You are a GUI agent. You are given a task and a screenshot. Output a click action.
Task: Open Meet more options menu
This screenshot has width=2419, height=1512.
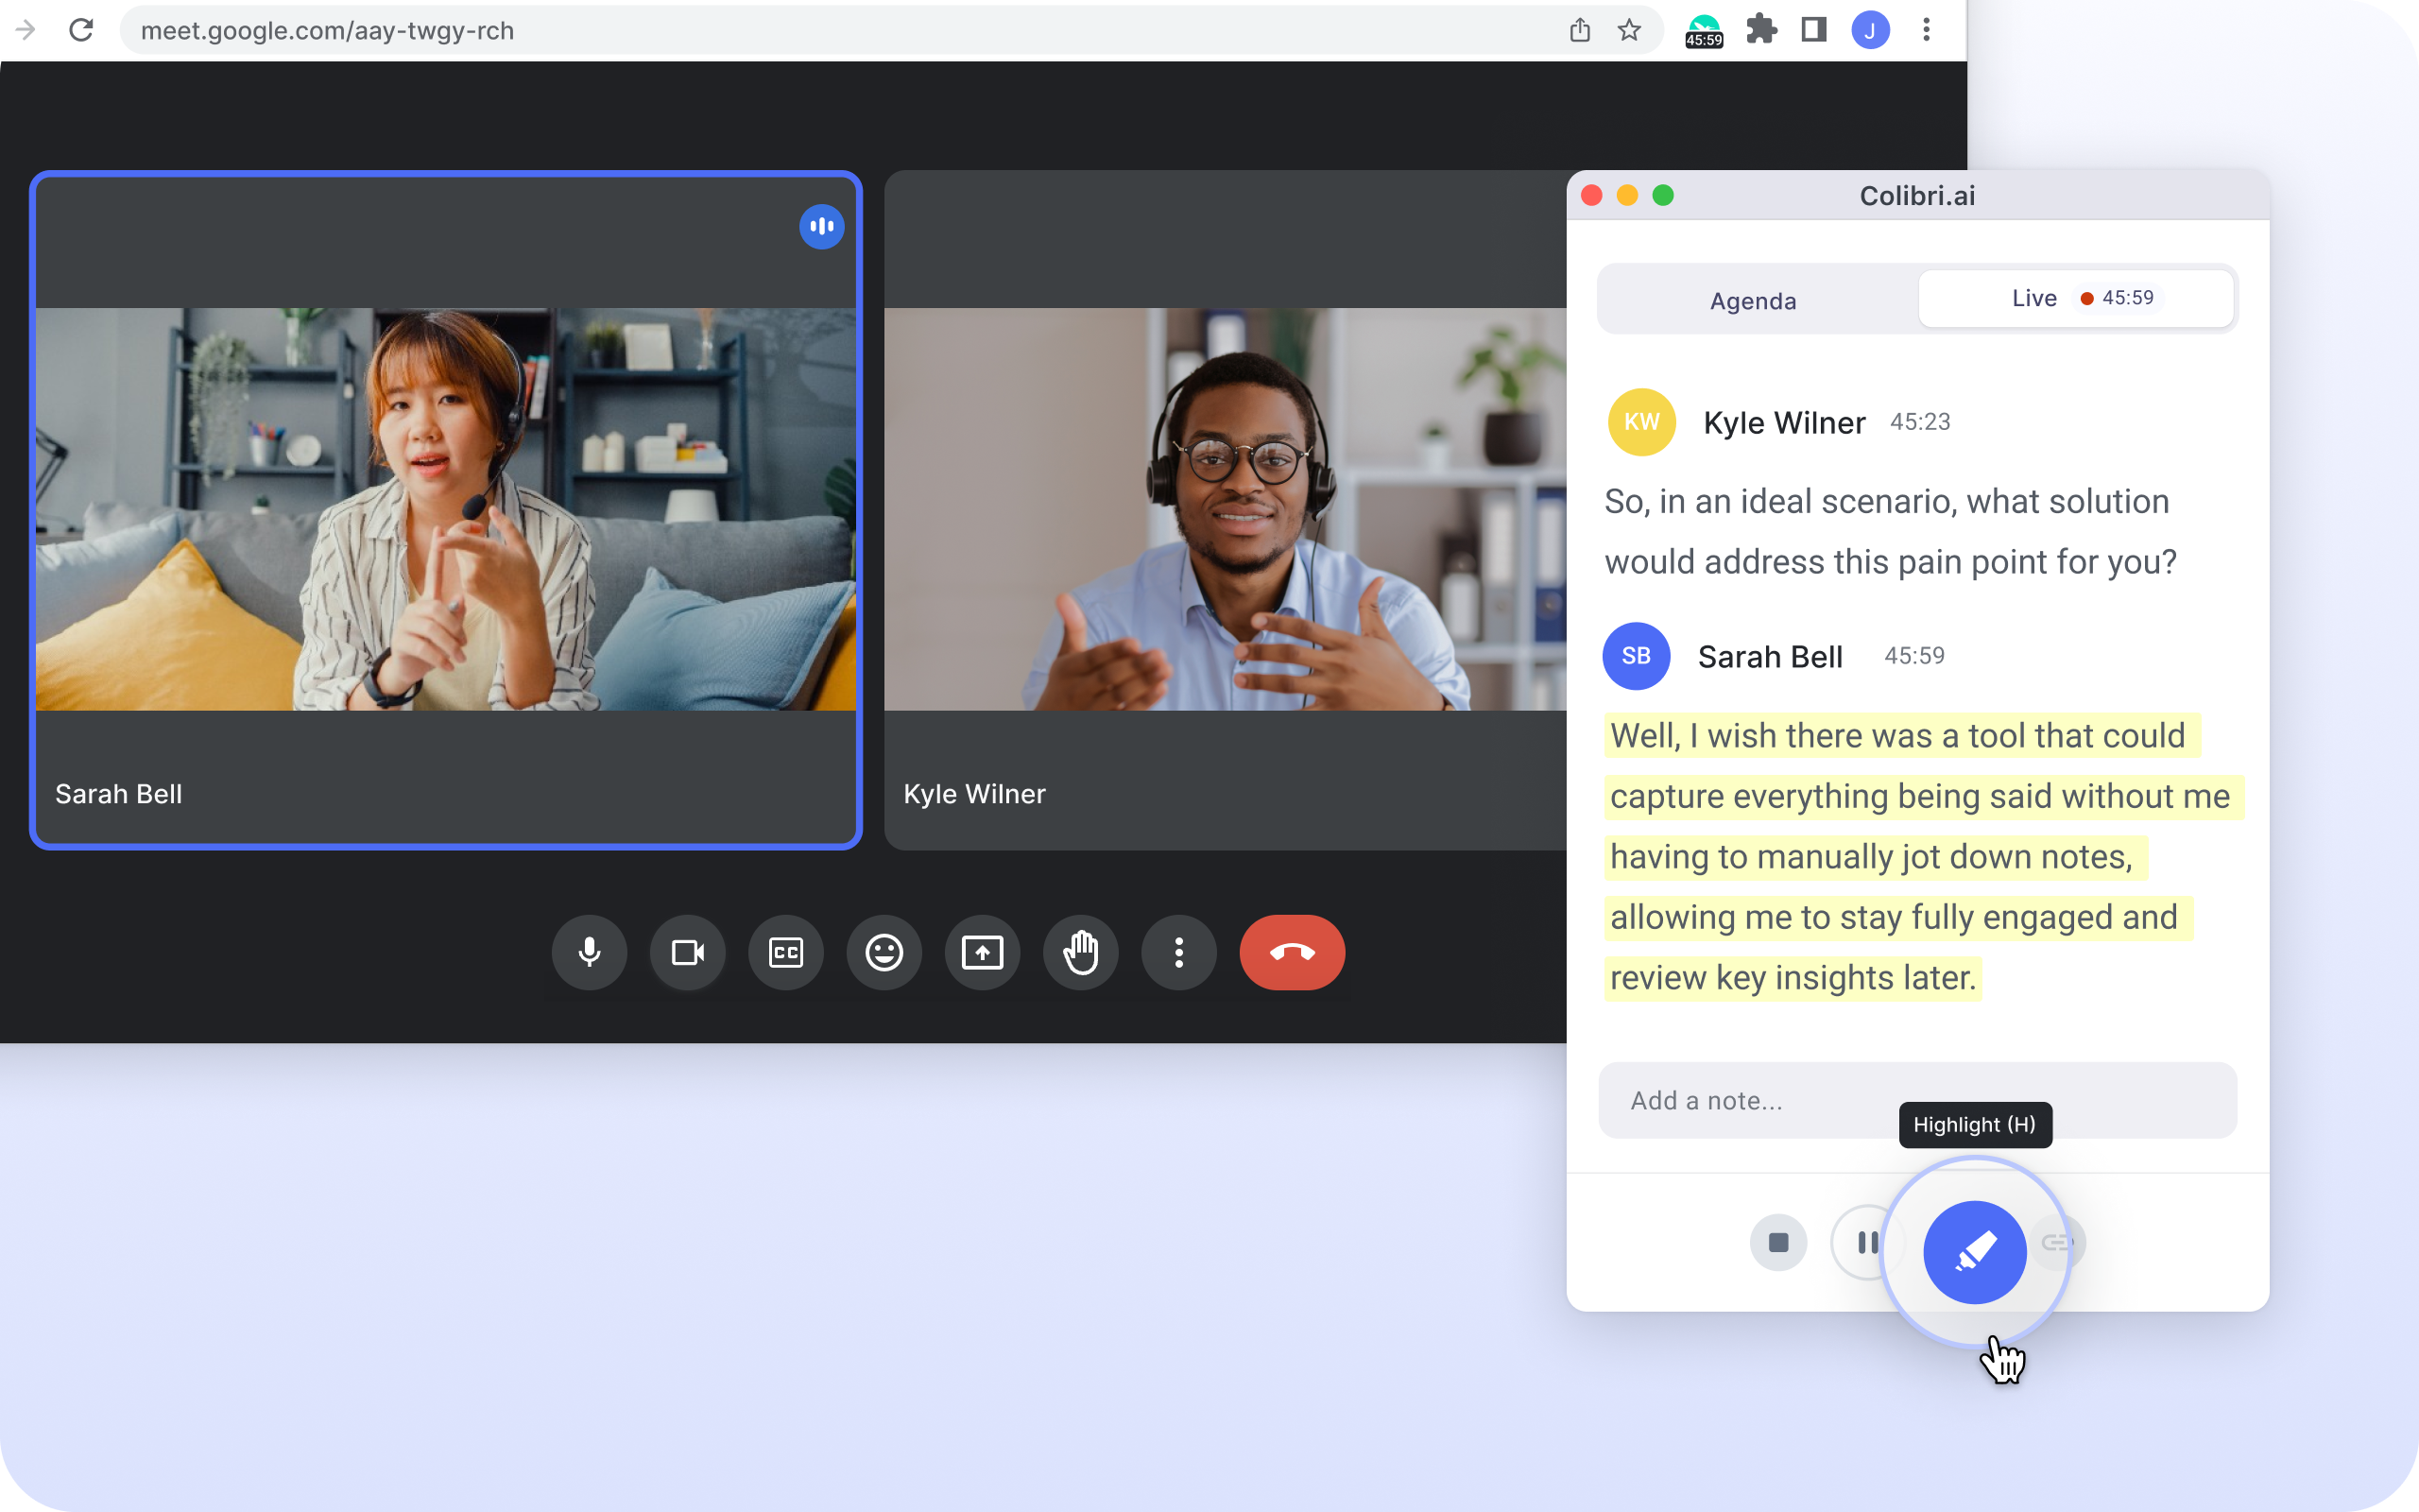pos(1178,952)
